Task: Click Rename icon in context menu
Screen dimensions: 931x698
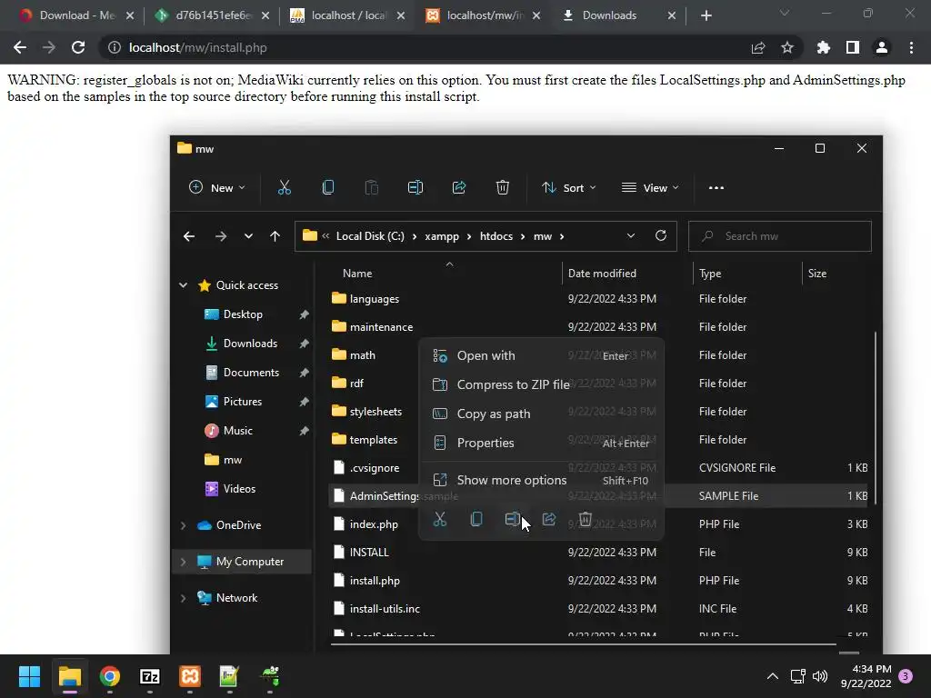Action: (513, 519)
